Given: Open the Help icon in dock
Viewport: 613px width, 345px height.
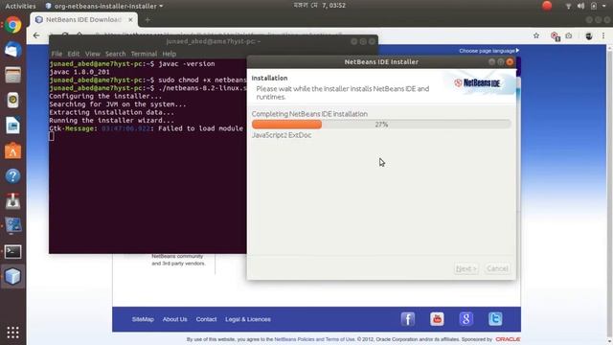Looking at the screenshot, I should (12, 176).
